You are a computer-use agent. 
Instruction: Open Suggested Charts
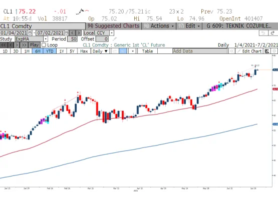tap(114, 26)
